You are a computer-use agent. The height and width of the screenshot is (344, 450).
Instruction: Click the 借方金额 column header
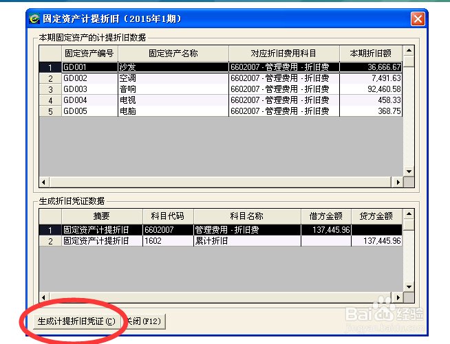point(326,216)
